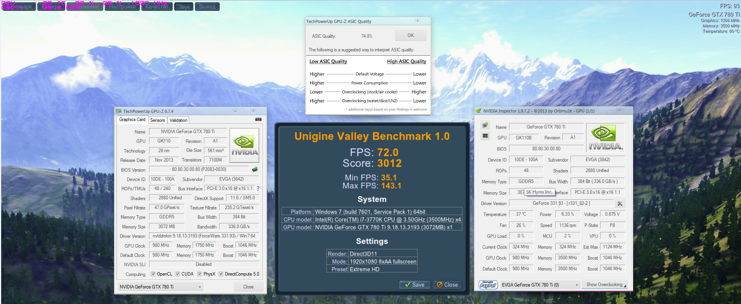Open the Звук menu in Valley
Screen dimensions: 741x304
click(184, 7)
